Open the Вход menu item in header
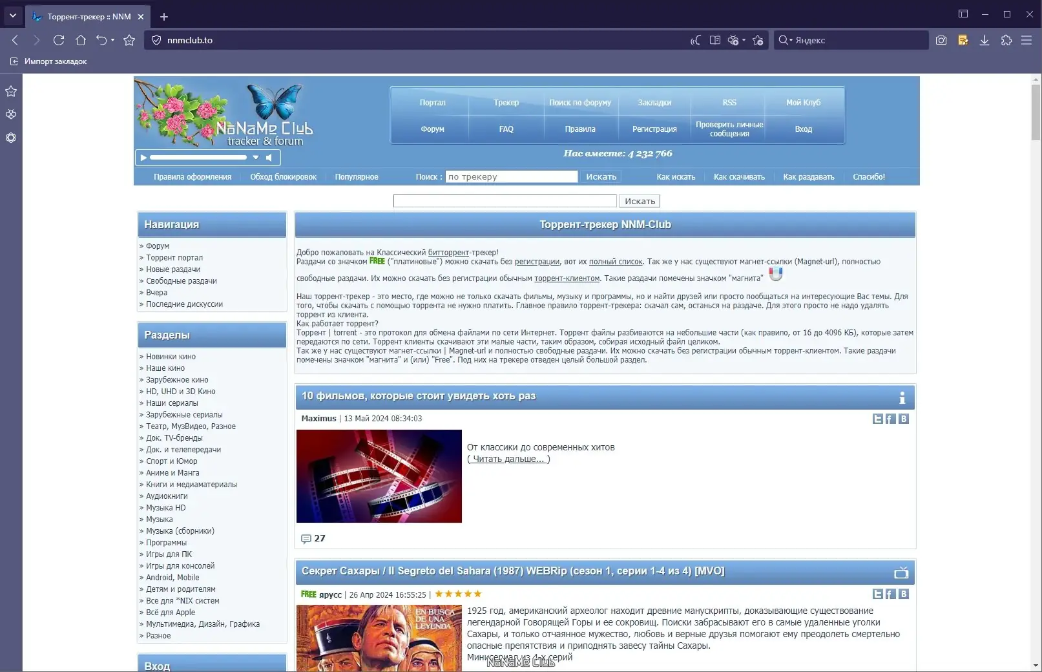This screenshot has height=672, width=1042. [x=804, y=129]
